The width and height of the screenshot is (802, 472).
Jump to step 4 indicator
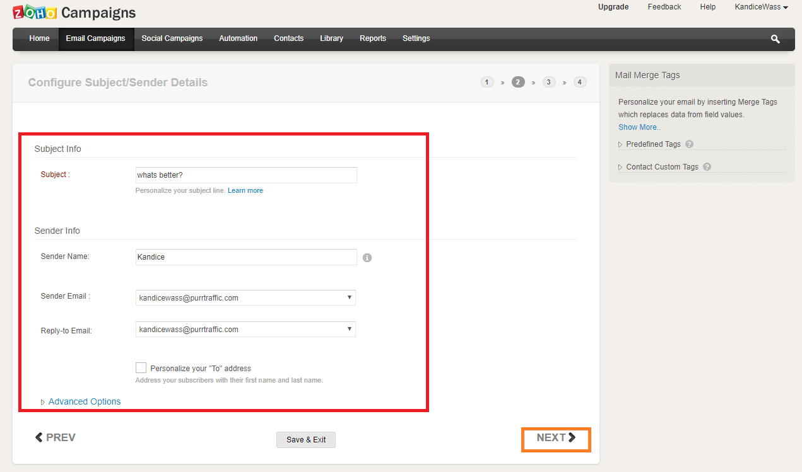[x=580, y=82]
